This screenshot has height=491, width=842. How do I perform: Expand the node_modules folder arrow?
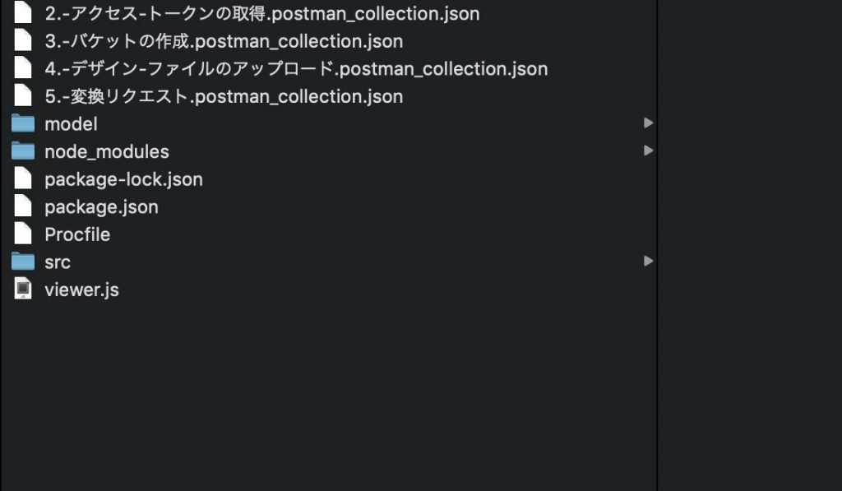[648, 151]
